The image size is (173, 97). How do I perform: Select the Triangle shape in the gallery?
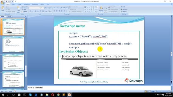[x=85, y=9]
